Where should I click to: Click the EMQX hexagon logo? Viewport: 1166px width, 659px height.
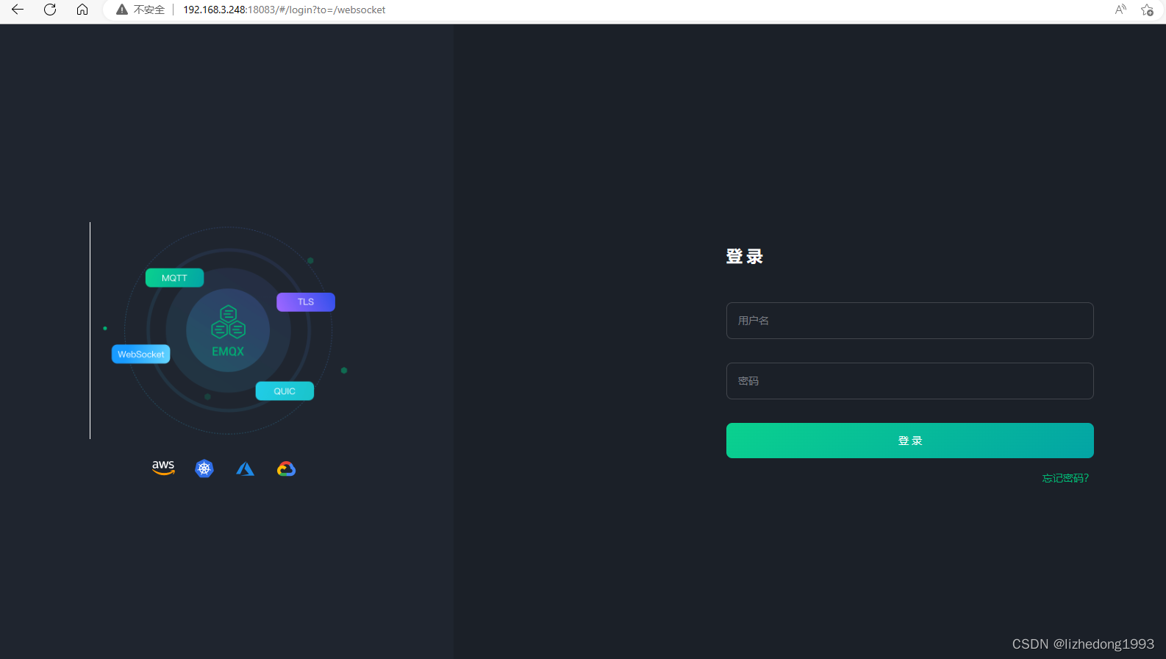click(x=228, y=323)
